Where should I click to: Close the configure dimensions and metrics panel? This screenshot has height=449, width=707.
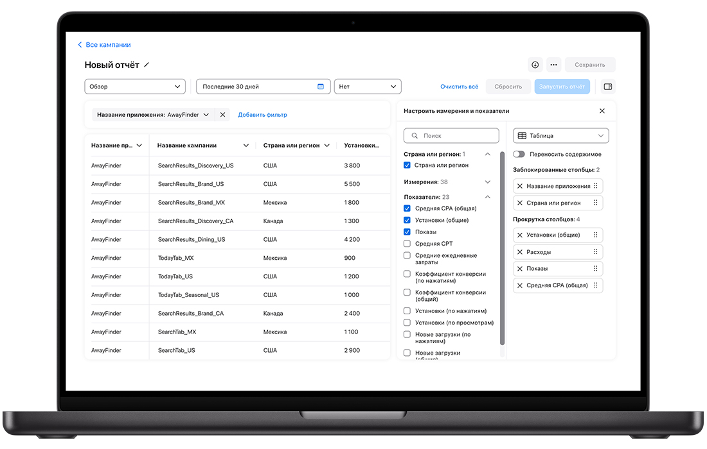click(602, 111)
